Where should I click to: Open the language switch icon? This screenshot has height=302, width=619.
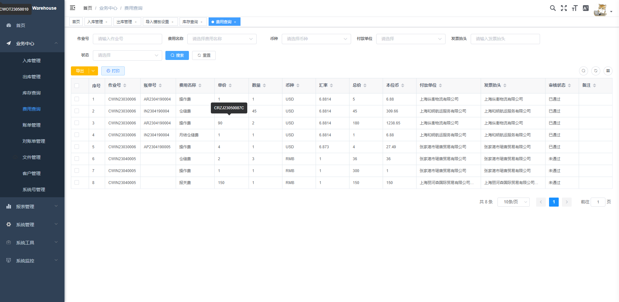pyautogui.click(x=586, y=8)
